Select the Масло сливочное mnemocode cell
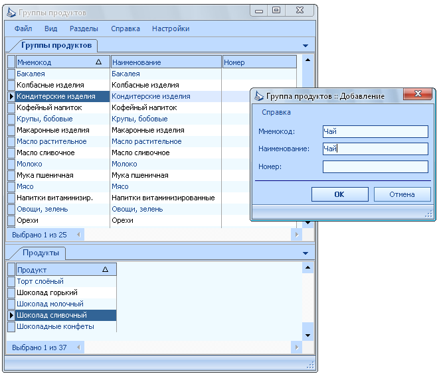The width and height of the screenshot is (439, 376). (62, 153)
